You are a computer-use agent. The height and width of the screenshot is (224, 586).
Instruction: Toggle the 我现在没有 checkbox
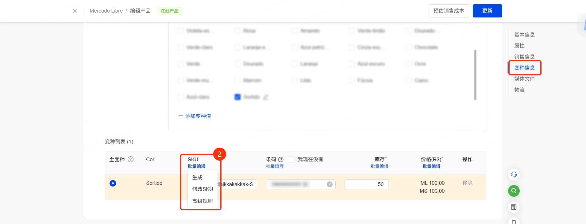tap(292, 159)
